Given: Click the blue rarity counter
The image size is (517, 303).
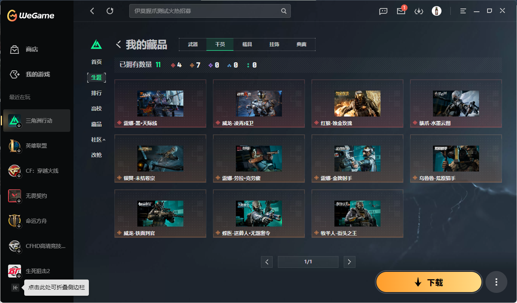Looking at the screenshot, I should [x=232, y=65].
